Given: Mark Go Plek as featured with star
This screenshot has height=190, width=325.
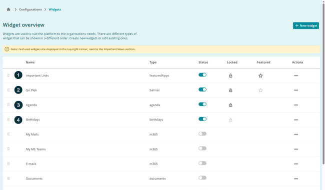Looking at the screenshot, I should (260, 90).
